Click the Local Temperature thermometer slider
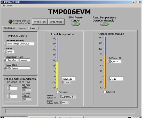This screenshot has height=118, width=142. (x=57, y=63)
